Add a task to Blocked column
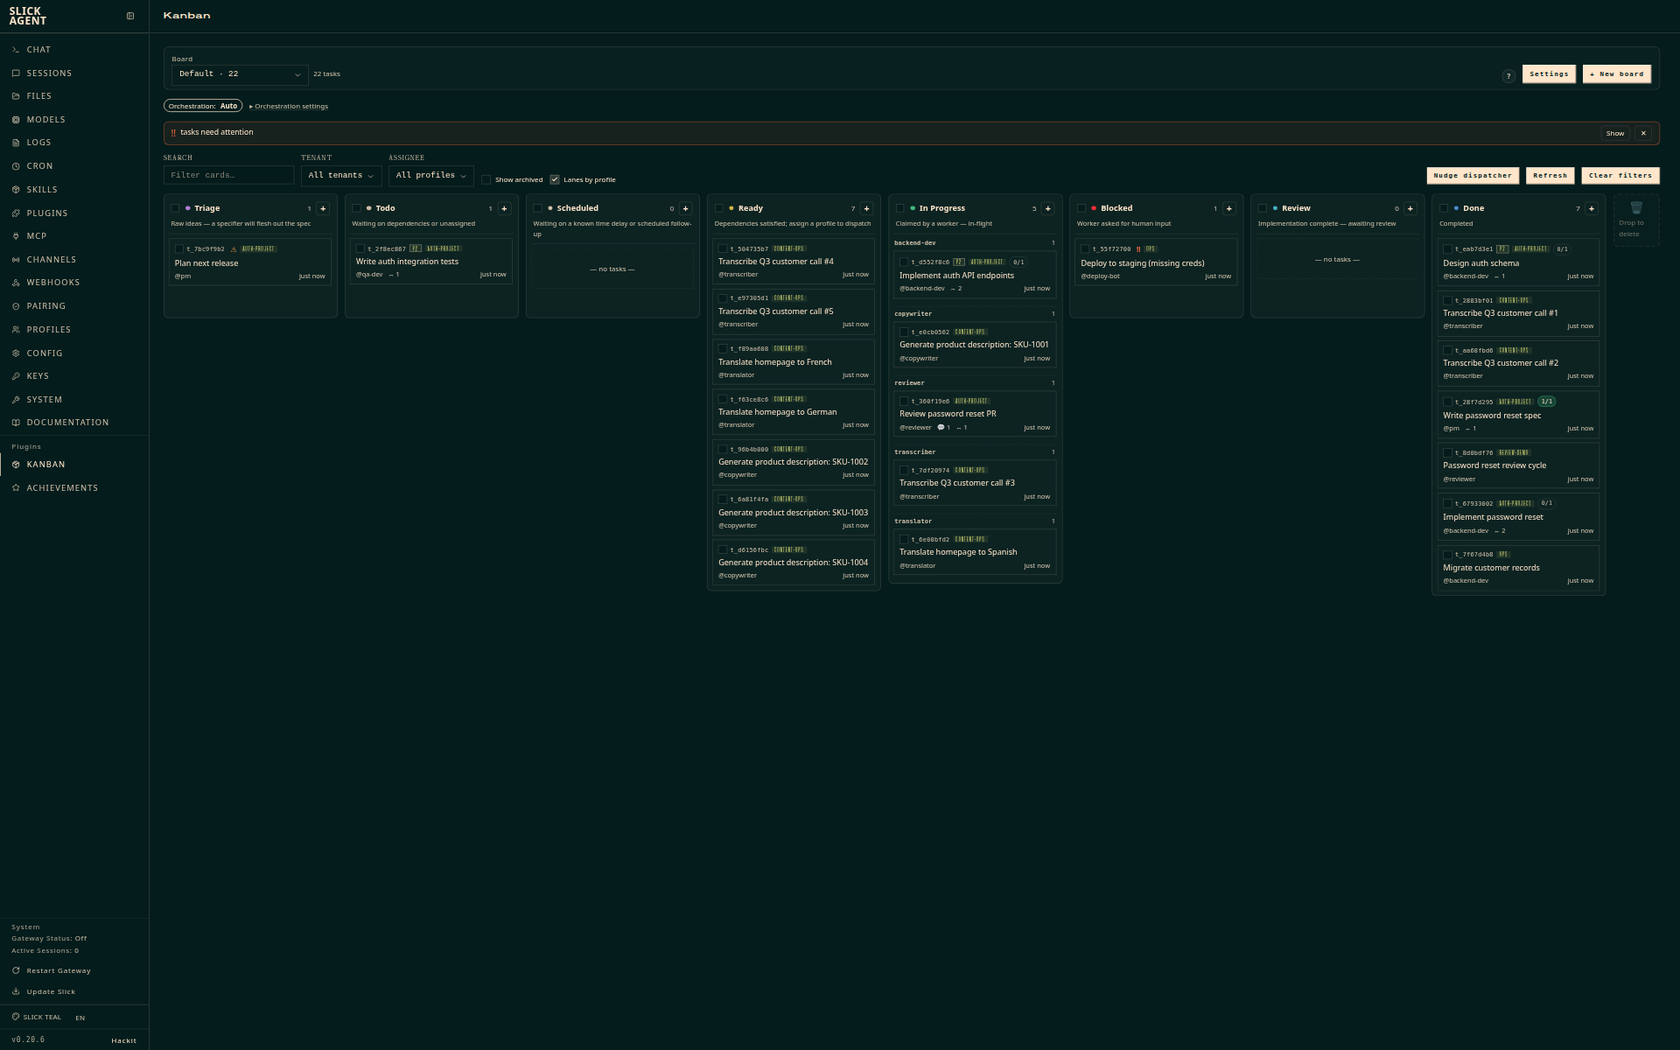 pos(1228,209)
